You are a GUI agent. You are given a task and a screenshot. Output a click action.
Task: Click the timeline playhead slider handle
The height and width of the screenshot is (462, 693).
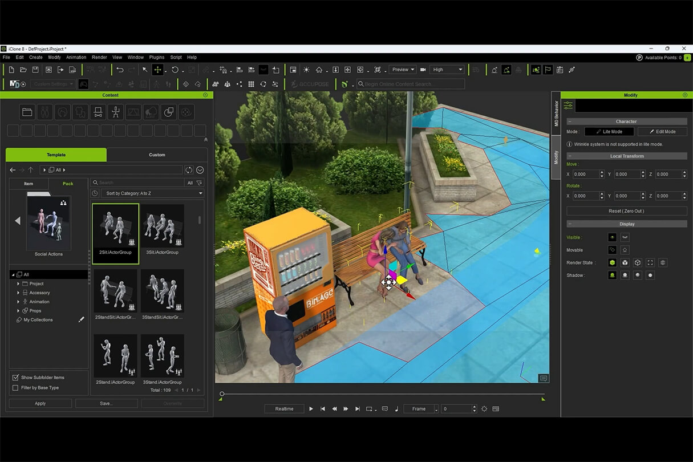pyautogui.click(x=222, y=394)
